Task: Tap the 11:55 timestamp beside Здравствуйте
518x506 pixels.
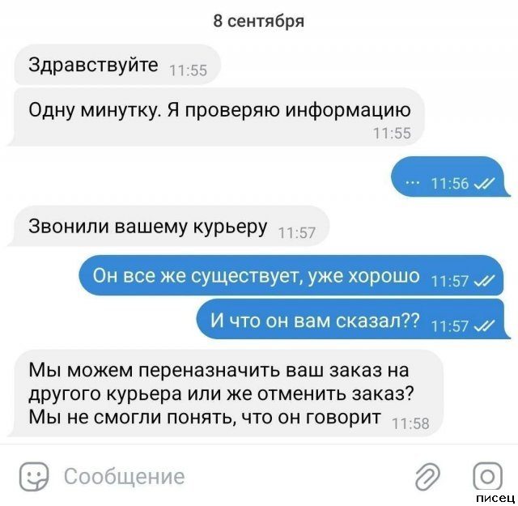Action: [x=188, y=70]
